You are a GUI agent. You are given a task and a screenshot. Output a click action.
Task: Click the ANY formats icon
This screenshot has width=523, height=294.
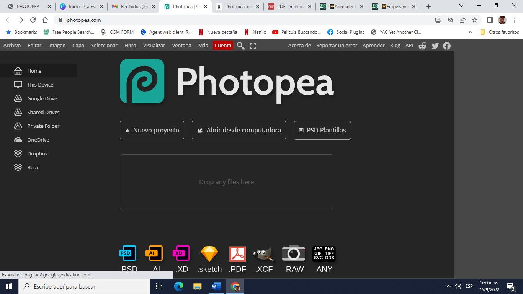(x=324, y=253)
